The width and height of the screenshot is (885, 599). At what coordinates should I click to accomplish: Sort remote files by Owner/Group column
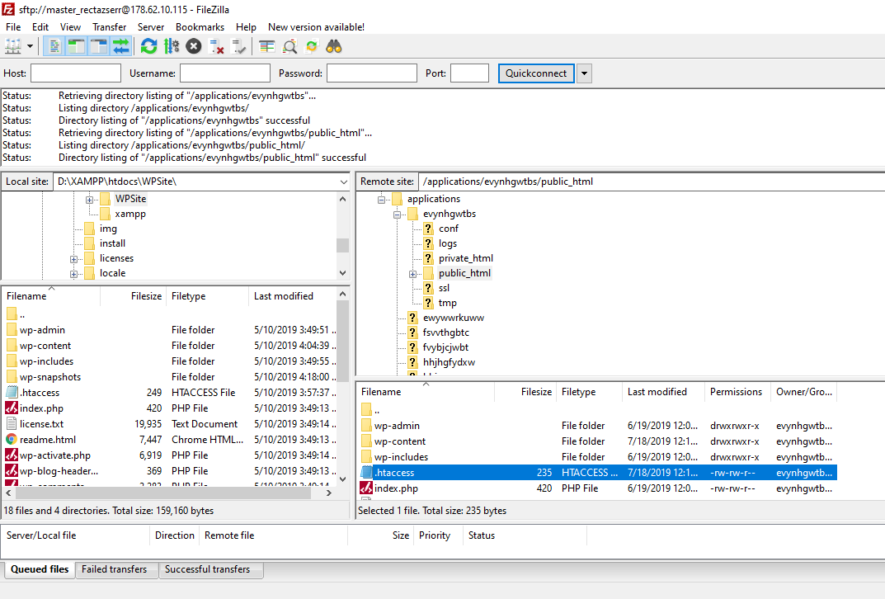[x=803, y=392]
